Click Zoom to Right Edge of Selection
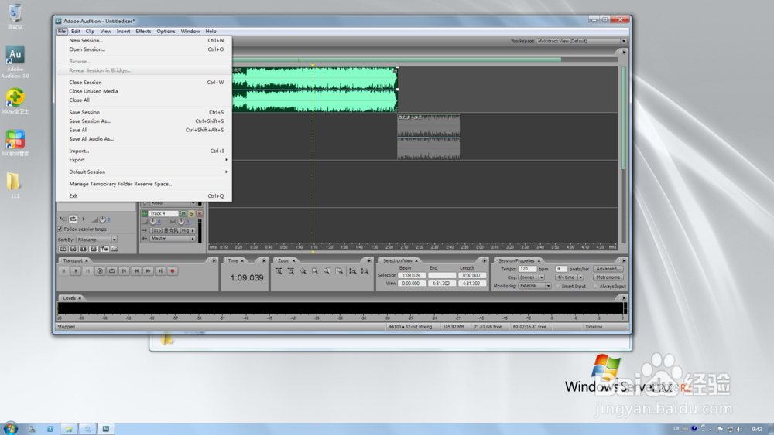This screenshot has height=435, width=774. [339, 271]
